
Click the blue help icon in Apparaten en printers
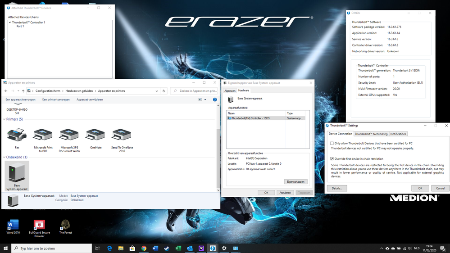click(x=215, y=99)
